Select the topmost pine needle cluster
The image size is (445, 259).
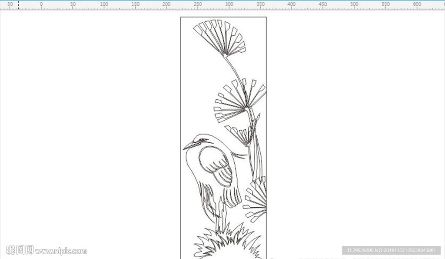pos(220,37)
